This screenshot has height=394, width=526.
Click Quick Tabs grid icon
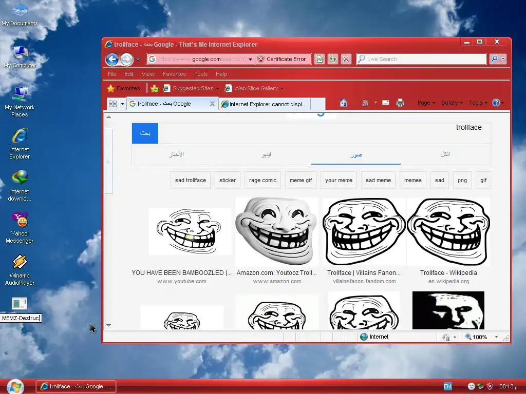pos(112,104)
